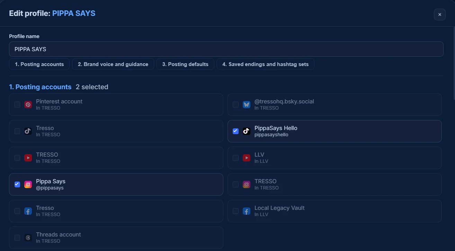The image size is (455, 251).
Task: Close the Edit profile dialog
Action: pos(440,15)
